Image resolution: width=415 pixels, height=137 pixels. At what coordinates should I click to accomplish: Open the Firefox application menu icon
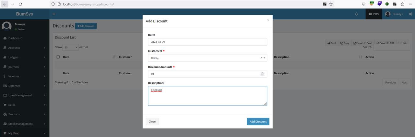(410, 4)
